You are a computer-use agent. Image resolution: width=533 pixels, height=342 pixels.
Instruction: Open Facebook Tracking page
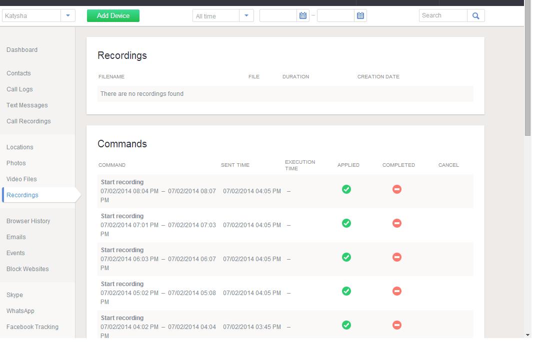click(32, 327)
